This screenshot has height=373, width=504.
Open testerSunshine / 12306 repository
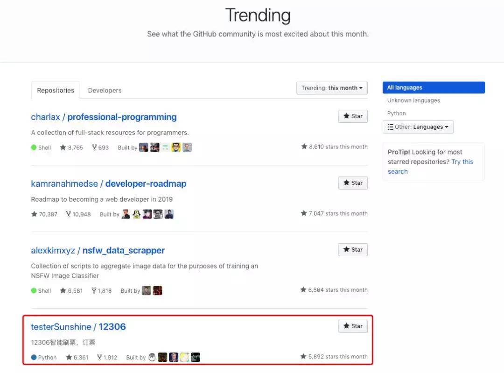(x=78, y=327)
